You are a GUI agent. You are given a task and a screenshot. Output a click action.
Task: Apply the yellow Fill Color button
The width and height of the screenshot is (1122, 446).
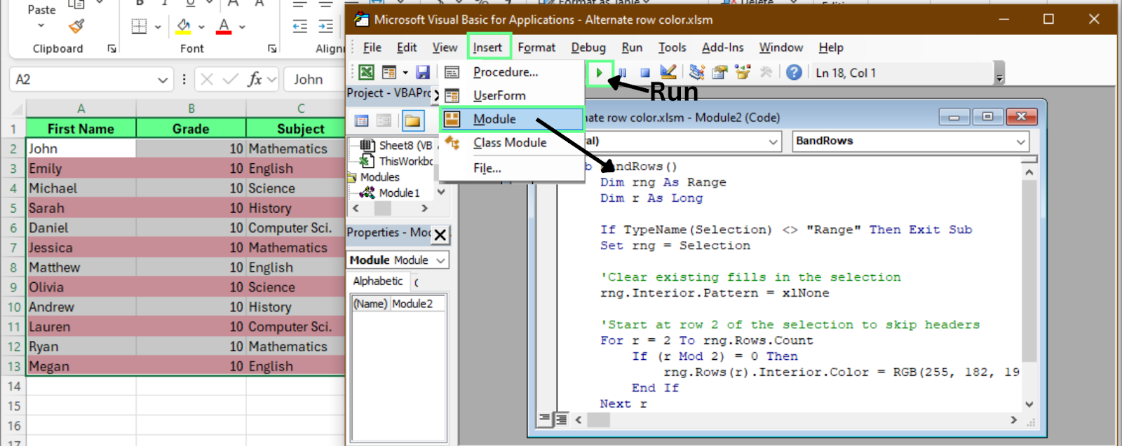[184, 27]
